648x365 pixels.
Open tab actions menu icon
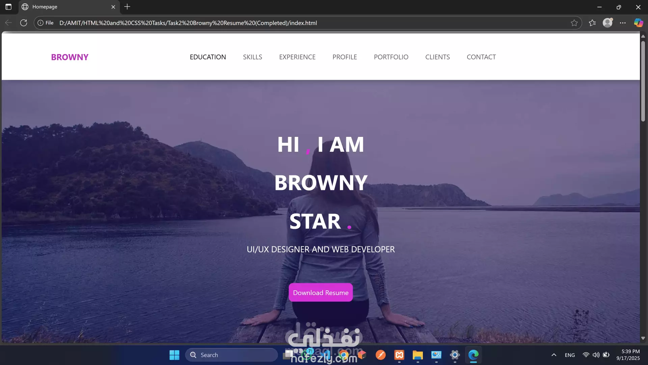pyautogui.click(x=8, y=7)
